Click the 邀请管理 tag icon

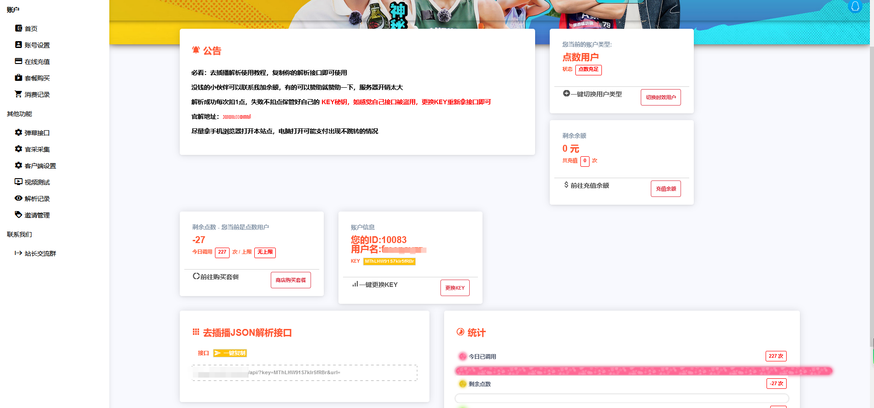18,215
